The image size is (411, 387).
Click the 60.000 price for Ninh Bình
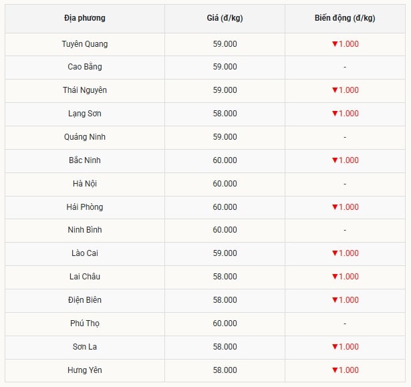click(225, 230)
